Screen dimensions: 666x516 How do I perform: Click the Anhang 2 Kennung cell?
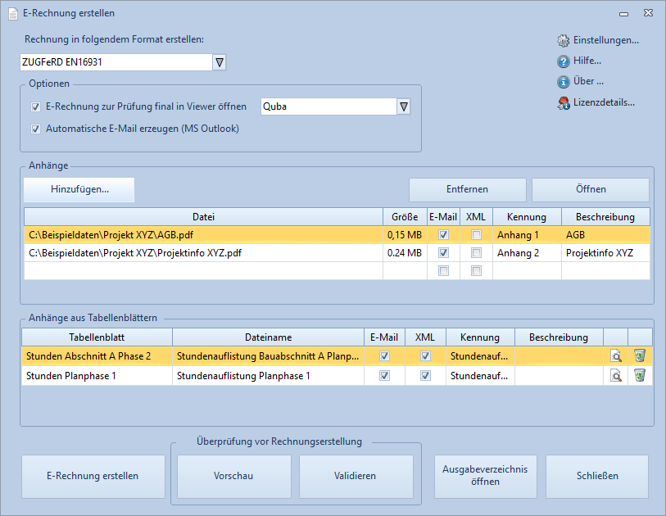click(x=527, y=253)
